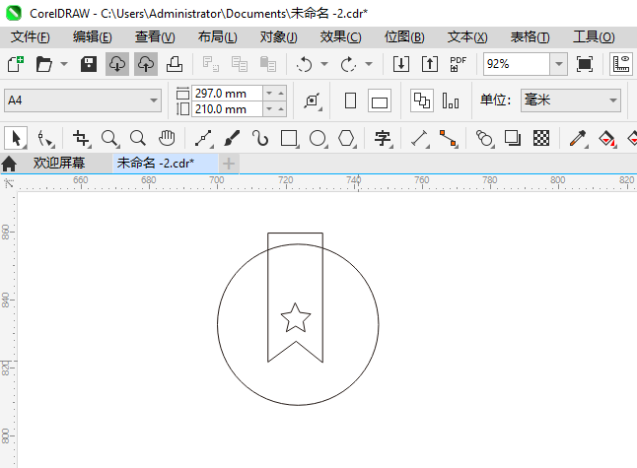Click the auto-fit page icon
Viewport: 637px width, 468px height.
[313, 100]
